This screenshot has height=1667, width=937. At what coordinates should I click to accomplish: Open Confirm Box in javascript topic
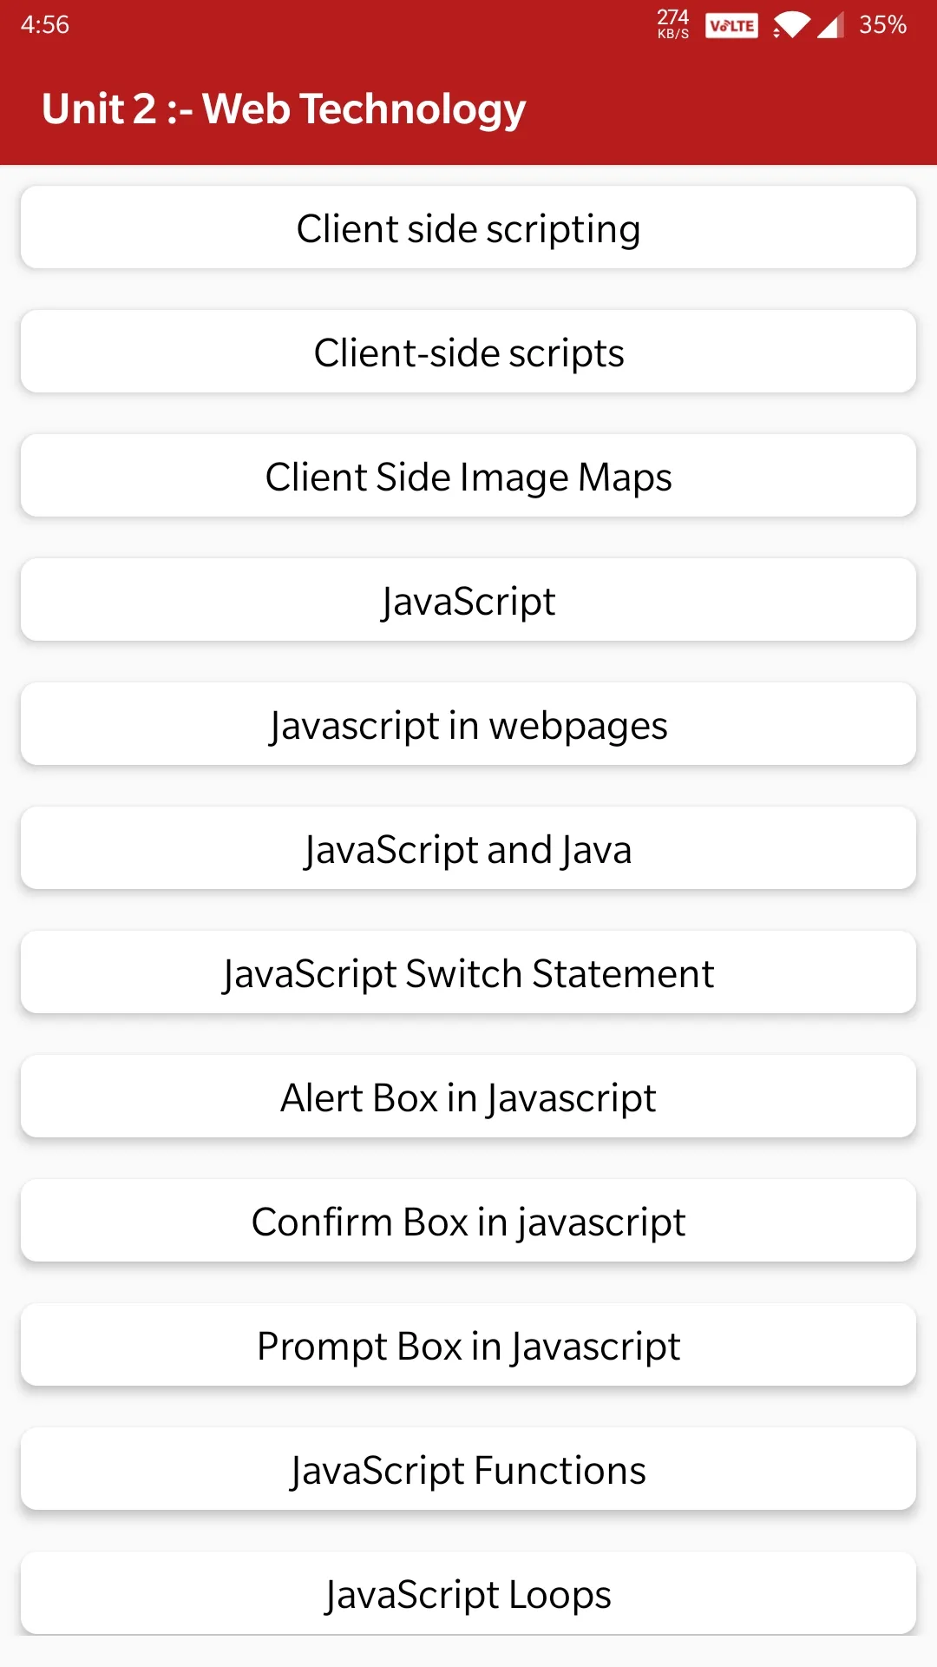tap(468, 1221)
